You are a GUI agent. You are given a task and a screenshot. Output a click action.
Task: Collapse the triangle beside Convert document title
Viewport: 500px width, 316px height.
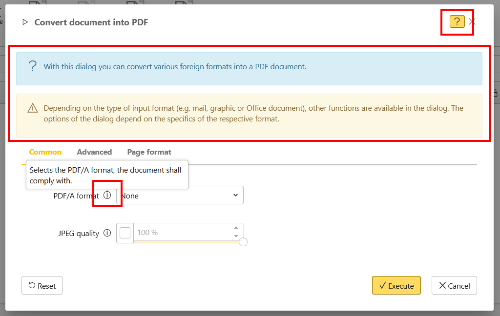click(x=25, y=22)
